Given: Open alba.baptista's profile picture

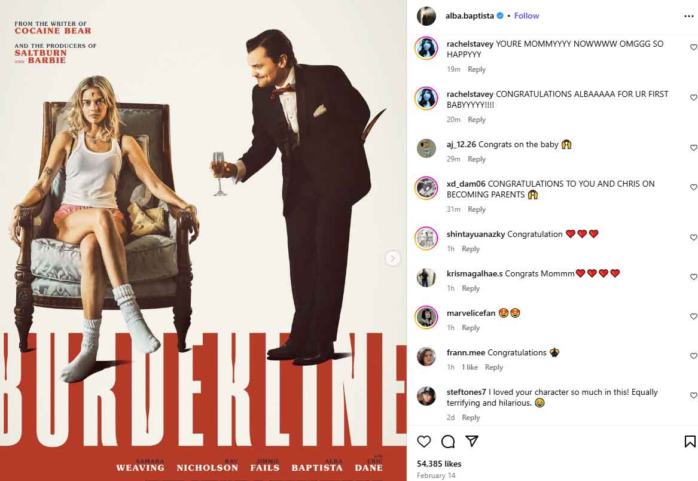Looking at the screenshot, I should tap(426, 16).
